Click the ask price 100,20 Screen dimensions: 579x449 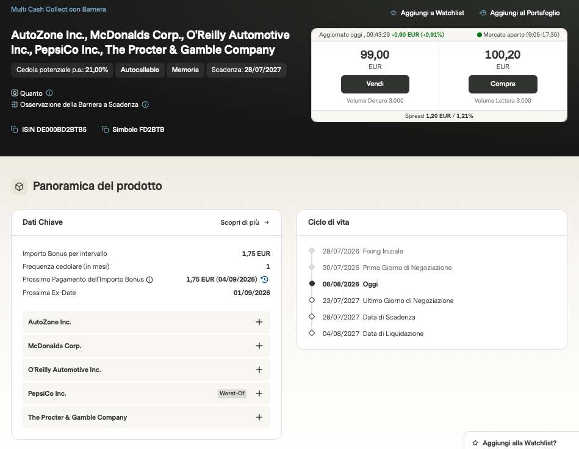503,55
